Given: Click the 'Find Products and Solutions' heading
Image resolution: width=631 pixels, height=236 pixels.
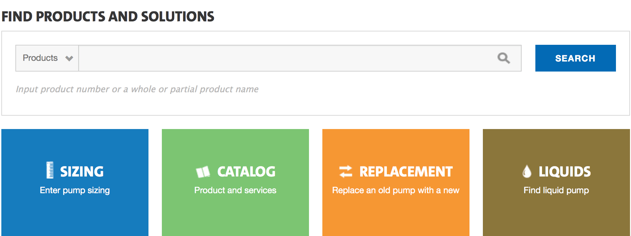Looking at the screenshot, I should tap(108, 16).
